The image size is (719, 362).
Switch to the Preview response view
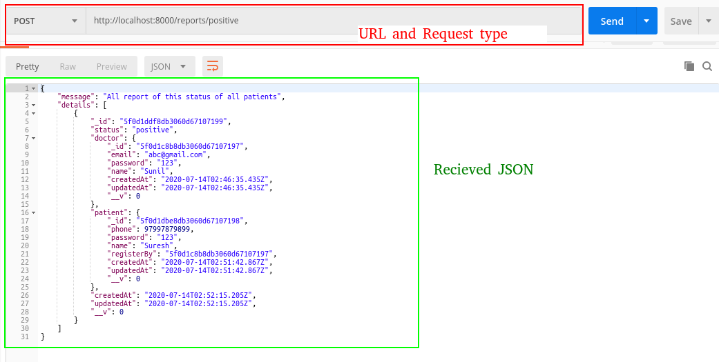[111, 66]
